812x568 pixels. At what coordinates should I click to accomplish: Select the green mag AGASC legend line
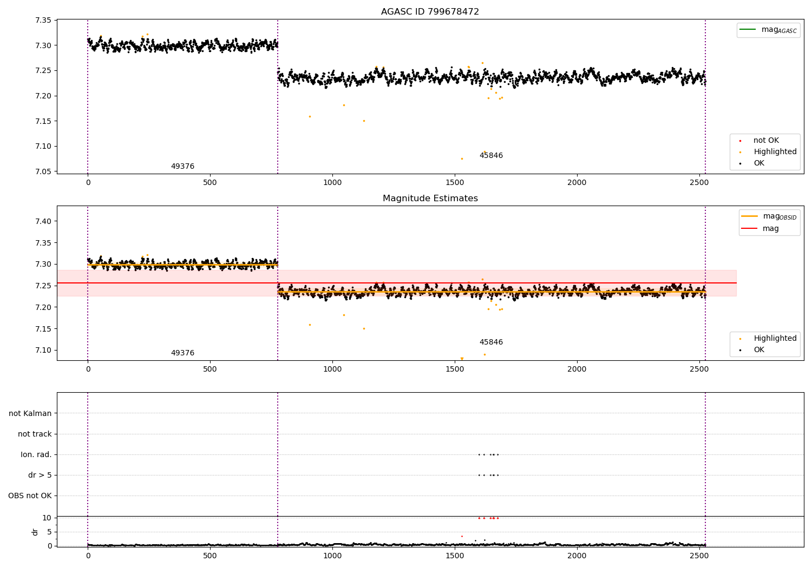[x=748, y=30]
